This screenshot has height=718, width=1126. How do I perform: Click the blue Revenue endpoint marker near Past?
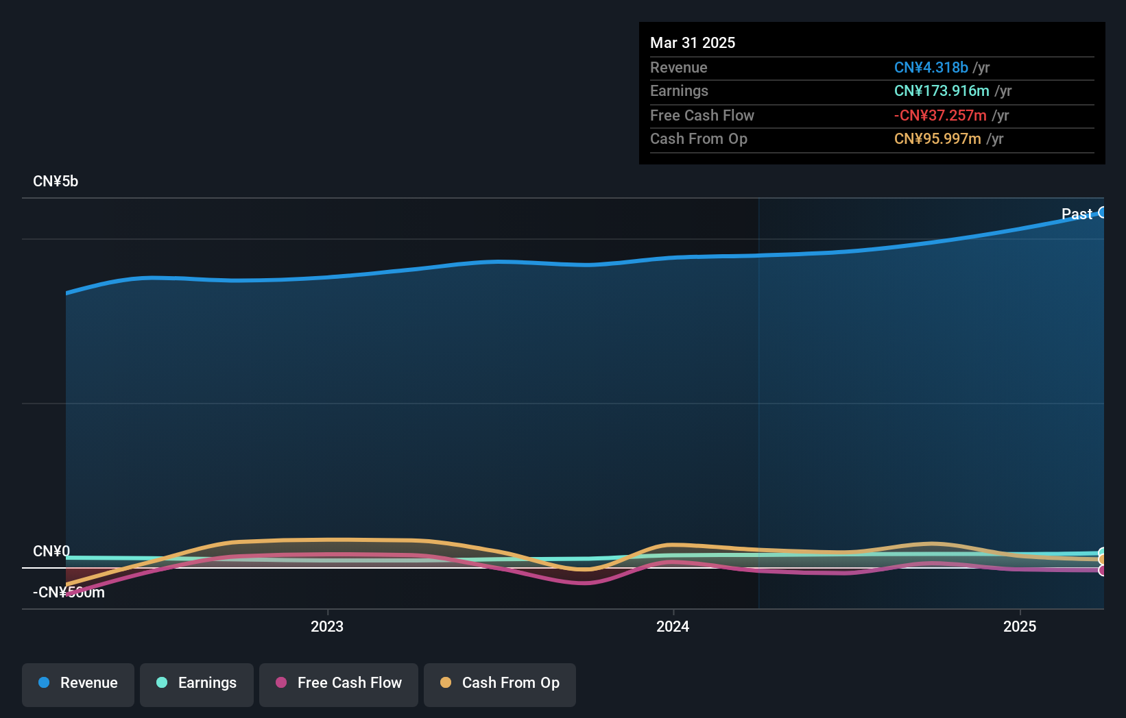point(1103,212)
